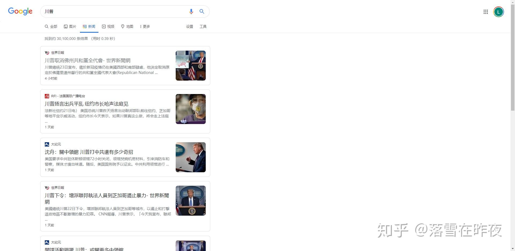Click podium thumbnail for 川普下令 article
The image size is (515, 251).
[191, 201]
